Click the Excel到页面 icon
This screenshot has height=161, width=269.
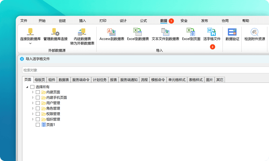click(191, 32)
